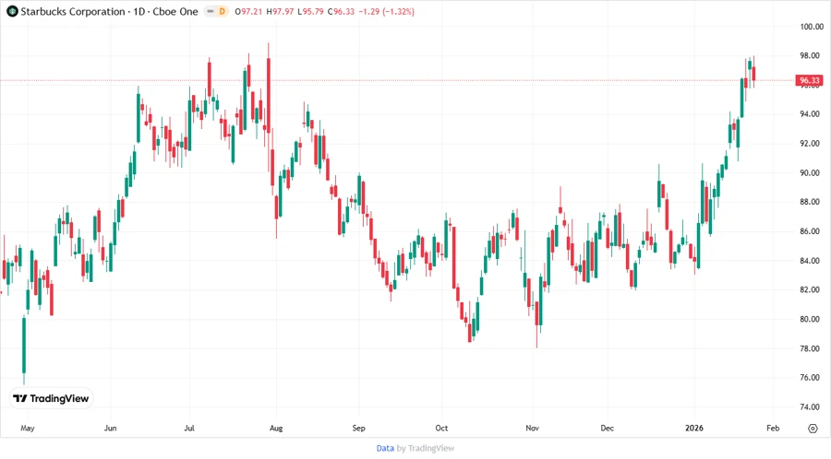Click the 2026 time axis label
This screenshot has height=459, width=831.
click(694, 428)
